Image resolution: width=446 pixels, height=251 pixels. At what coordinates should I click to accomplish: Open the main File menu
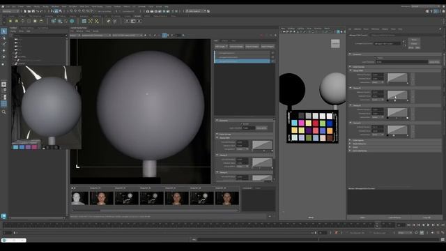[8, 6]
